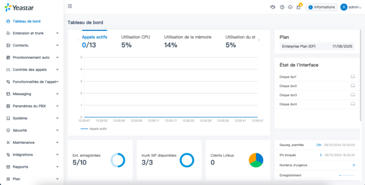Expand the Sécurité sidebar section
Screen dimensions: 365x185
pos(31,130)
